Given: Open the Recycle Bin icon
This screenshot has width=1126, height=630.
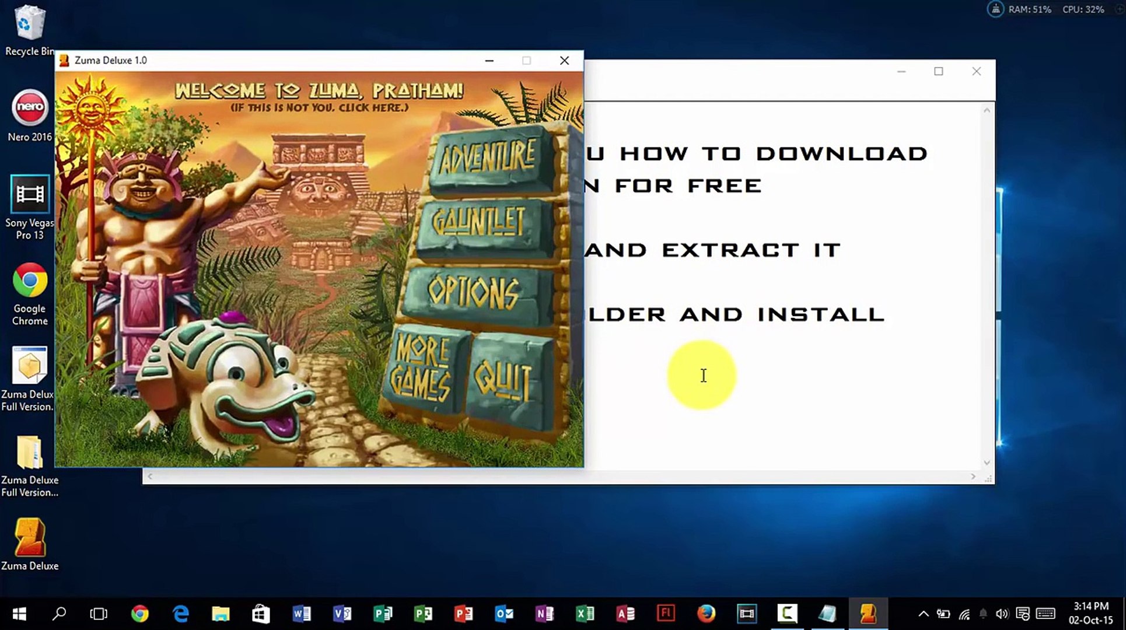Looking at the screenshot, I should tap(29, 24).
